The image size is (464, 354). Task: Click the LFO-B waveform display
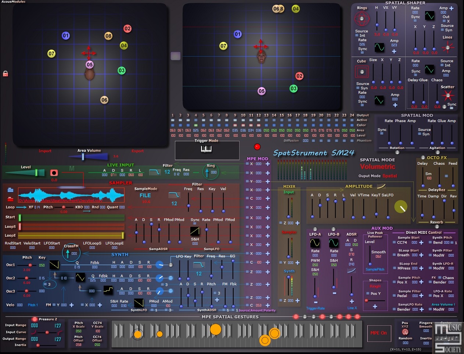click(334, 243)
